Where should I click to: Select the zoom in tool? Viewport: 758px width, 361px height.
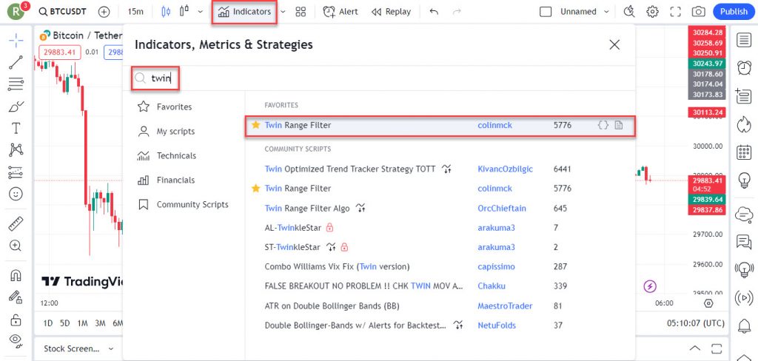[x=16, y=246]
